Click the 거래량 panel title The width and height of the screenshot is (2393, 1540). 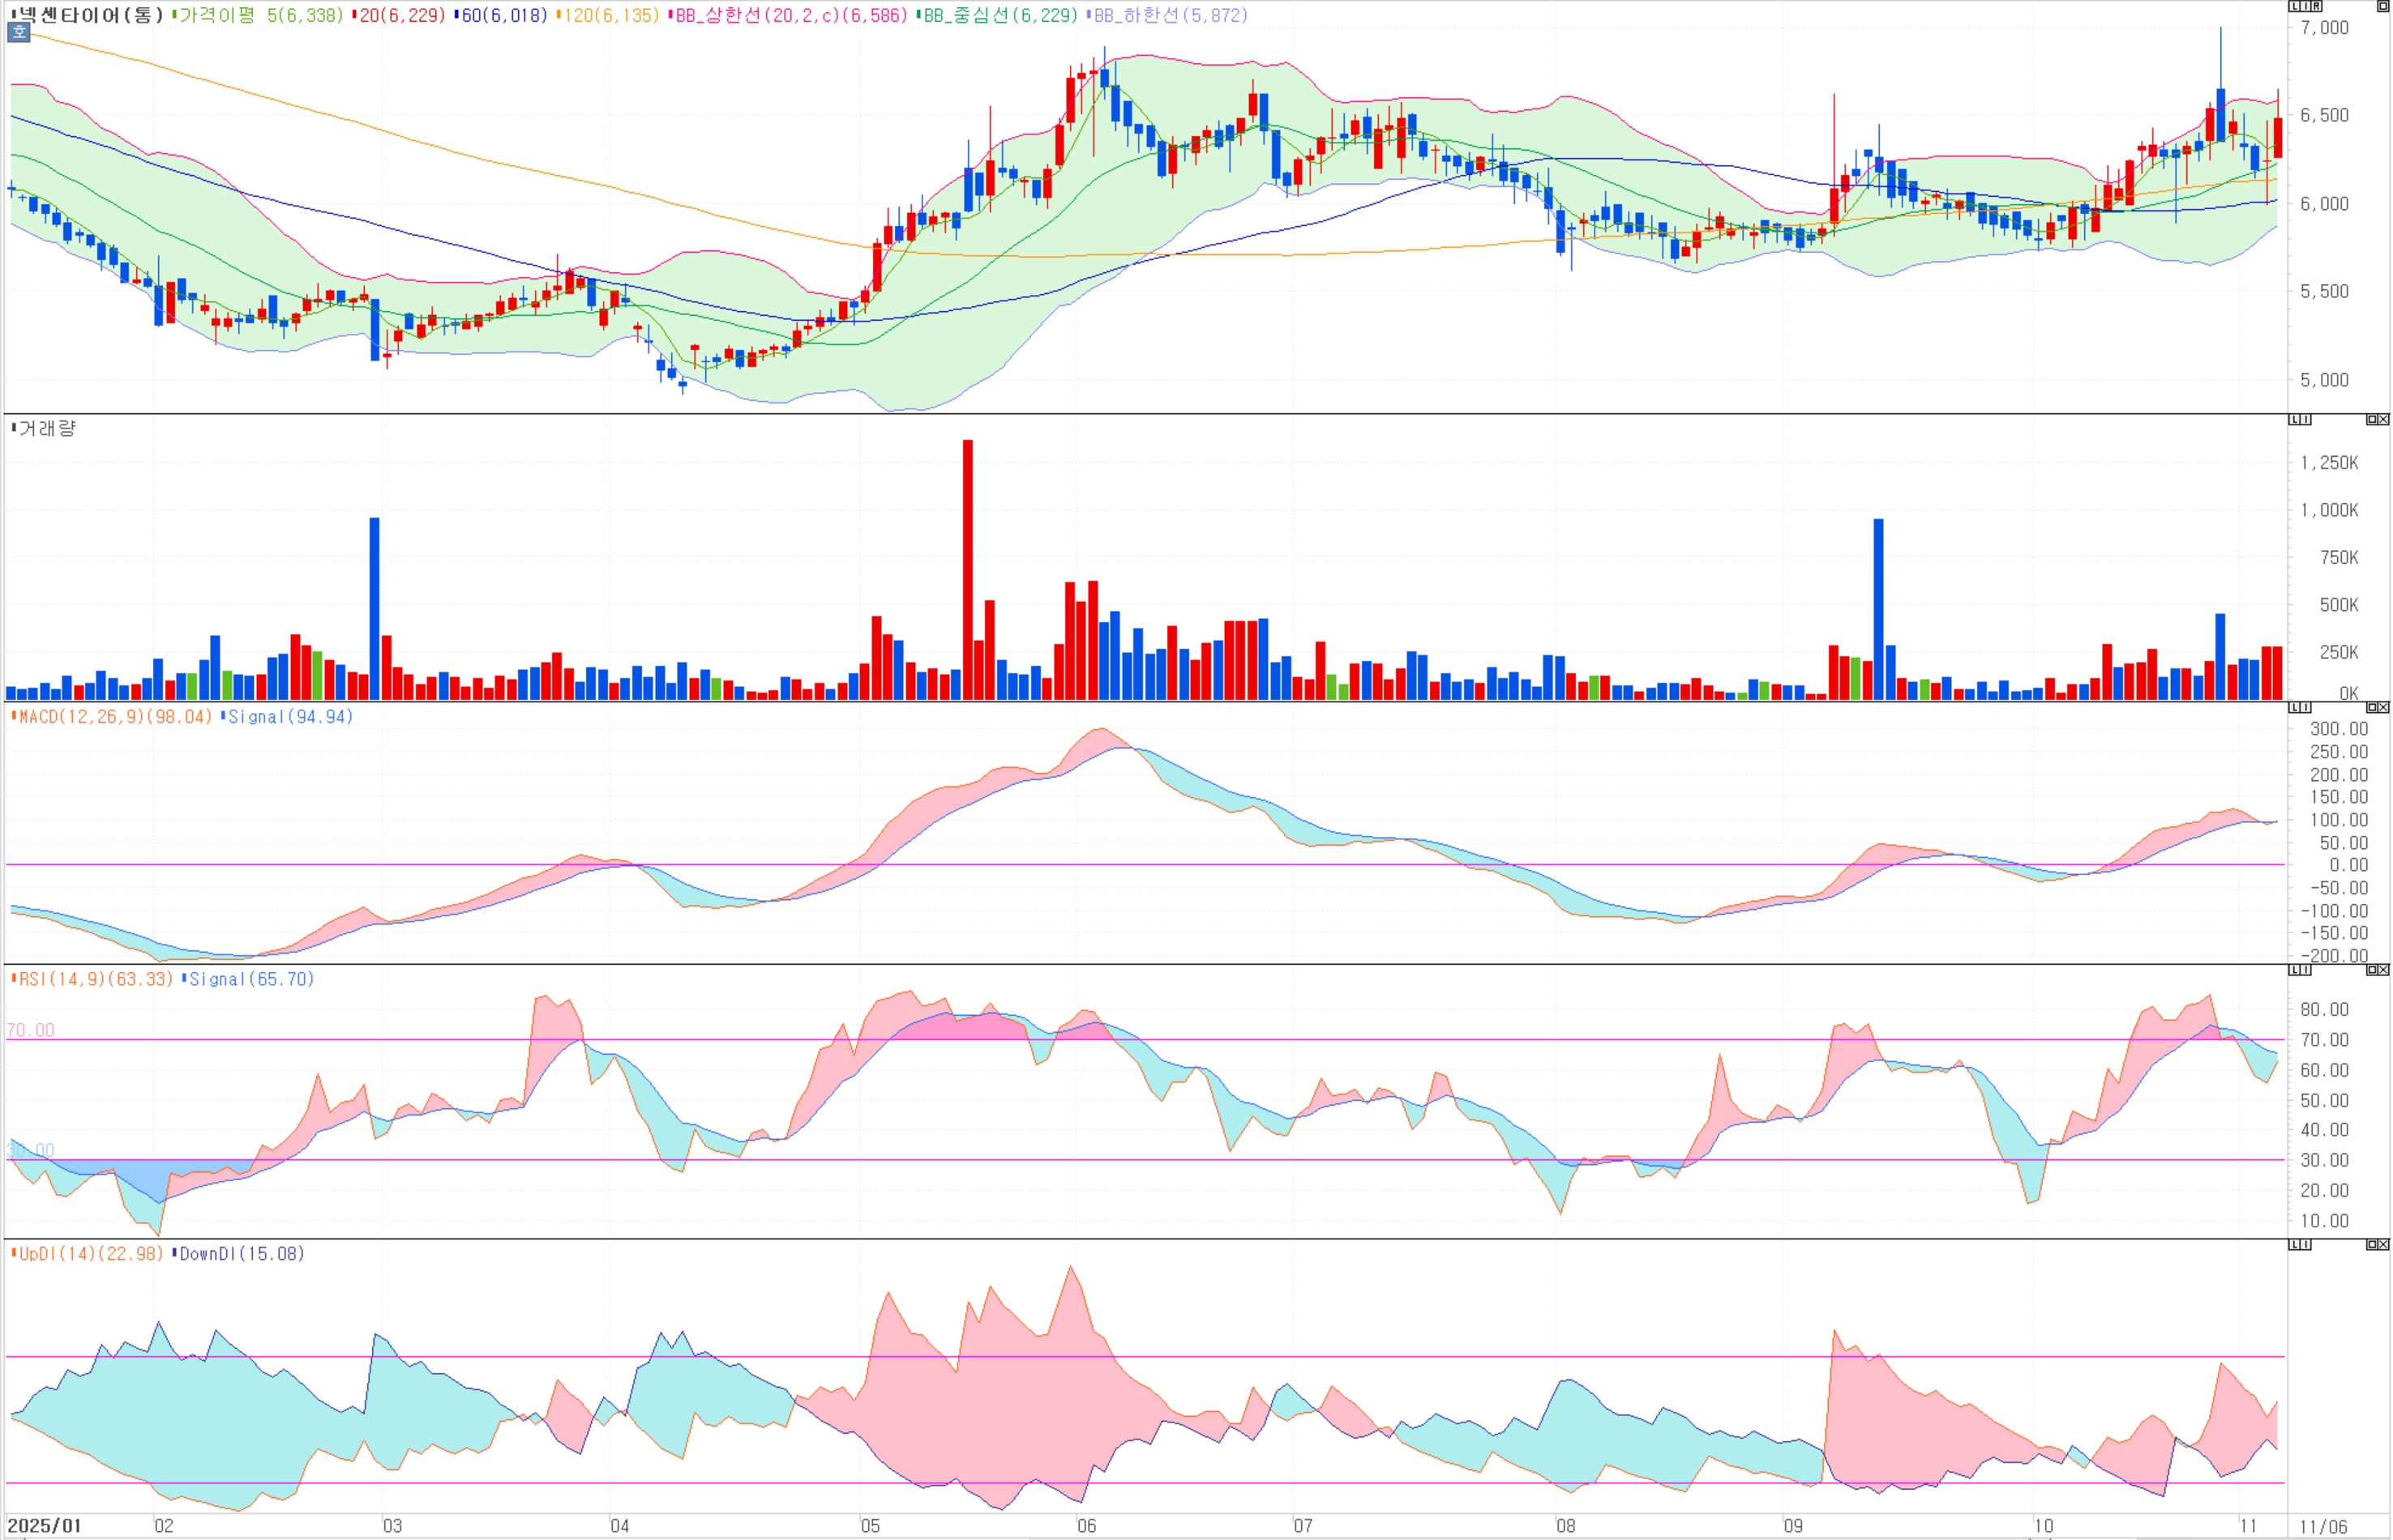click(x=46, y=428)
